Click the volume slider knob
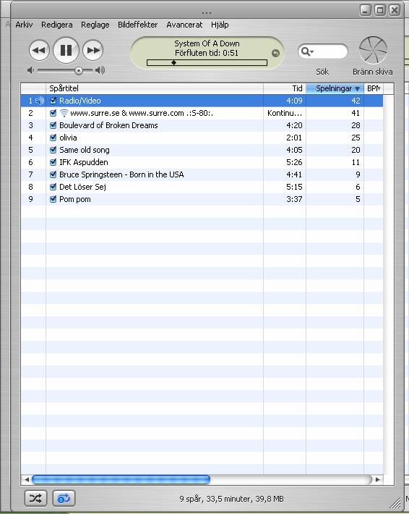This screenshot has width=409, height=514. coord(79,70)
